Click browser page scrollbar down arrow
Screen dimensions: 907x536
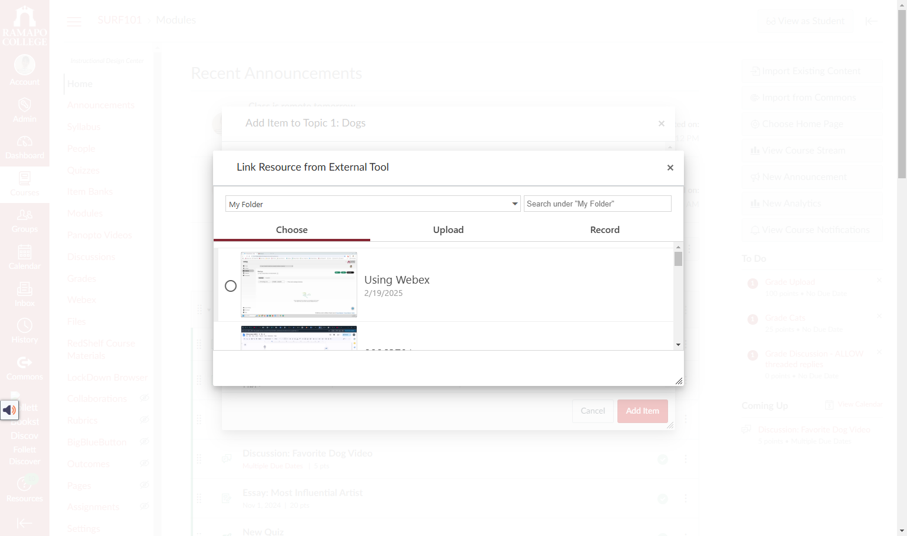pyautogui.click(x=902, y=531)
